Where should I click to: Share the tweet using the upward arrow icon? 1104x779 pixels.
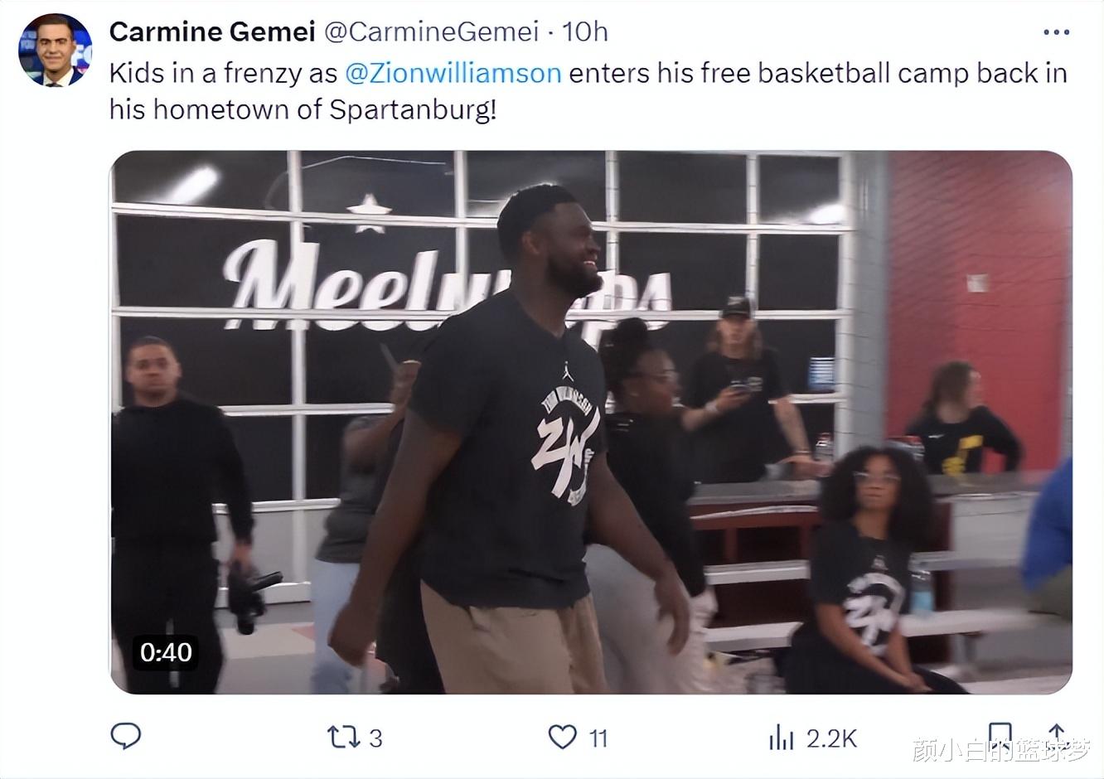1057,735
